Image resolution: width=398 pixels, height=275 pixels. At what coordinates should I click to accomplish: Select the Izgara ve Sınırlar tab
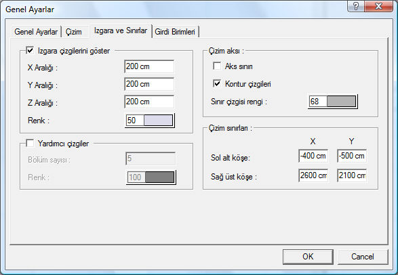pyautogui.click(x=121, y=31)
